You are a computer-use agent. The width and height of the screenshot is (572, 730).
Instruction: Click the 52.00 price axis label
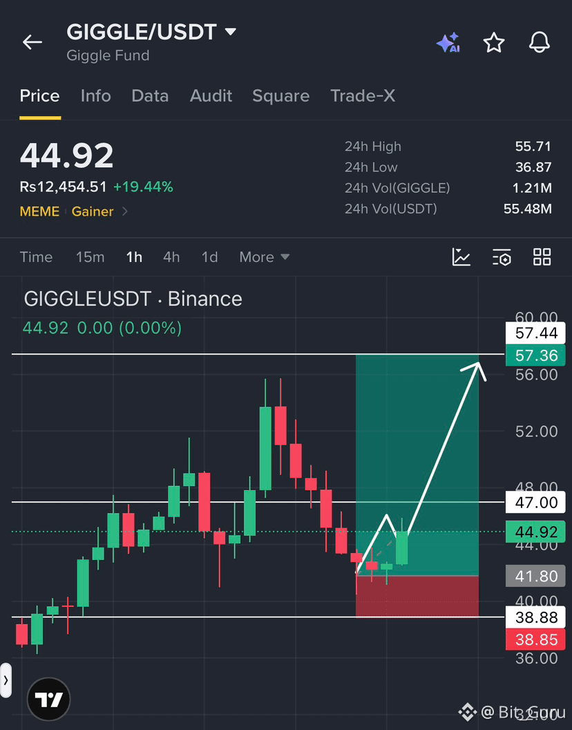pos(536,431)
